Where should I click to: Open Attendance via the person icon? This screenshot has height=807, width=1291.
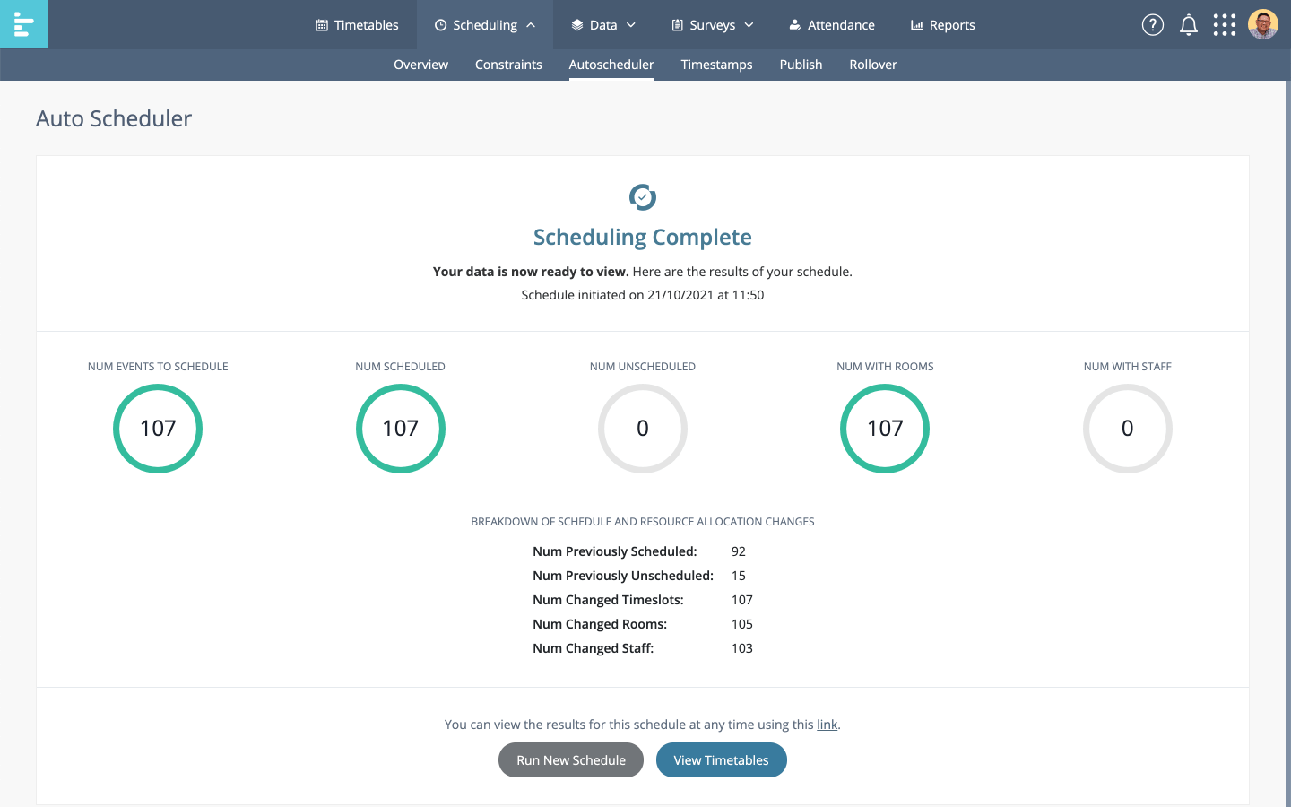(794, 24)
